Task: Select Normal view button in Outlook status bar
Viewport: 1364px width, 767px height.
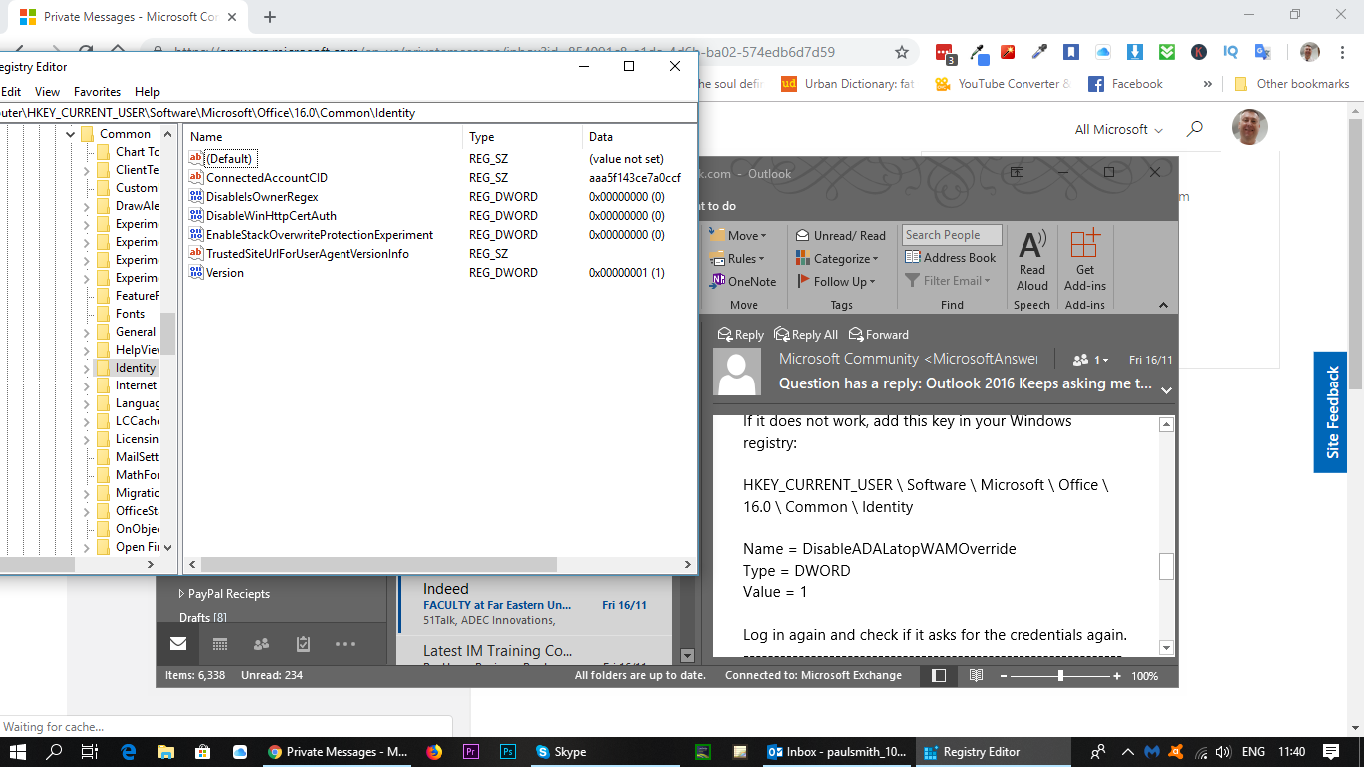Action: point(939,676)
